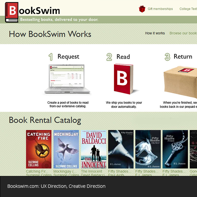197x197 pixels.
Task: Click the green number 2 step icon
Action: click(x=109, y=57)
